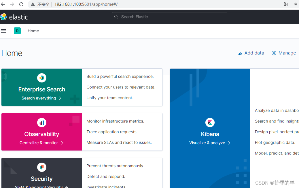Follow Search everything link
Image resolution: width=299 pixels, height=188 pixels.
[41, 98]
